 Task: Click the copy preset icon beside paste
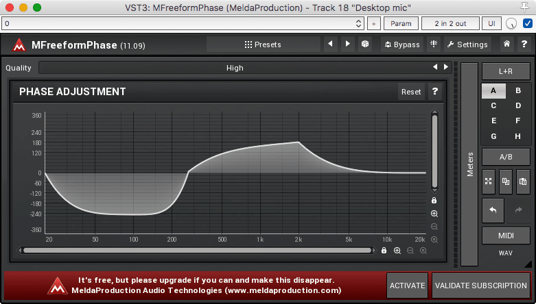click(504, 181)
